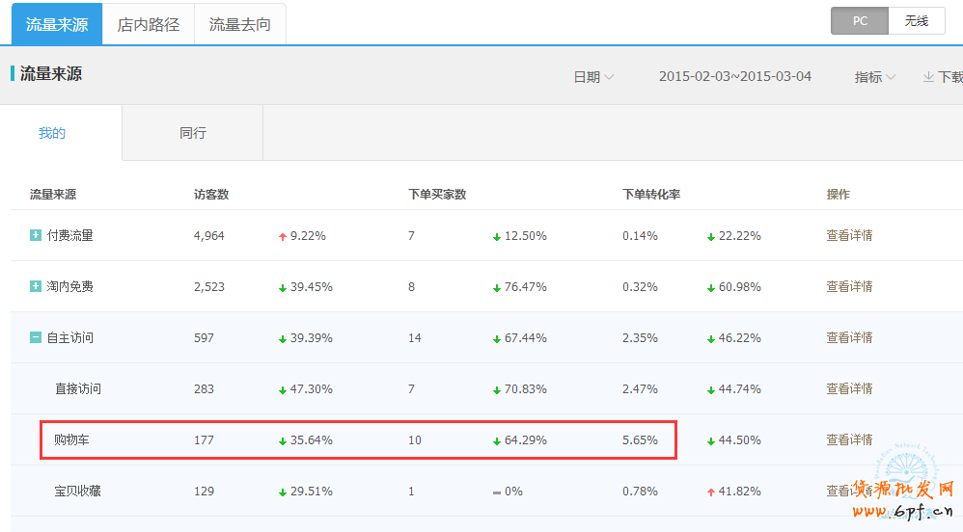Expand the 淘内免费 row plus icon
Image resolution: width=963 pixels, height=532 pixels.
coord(36,286)
